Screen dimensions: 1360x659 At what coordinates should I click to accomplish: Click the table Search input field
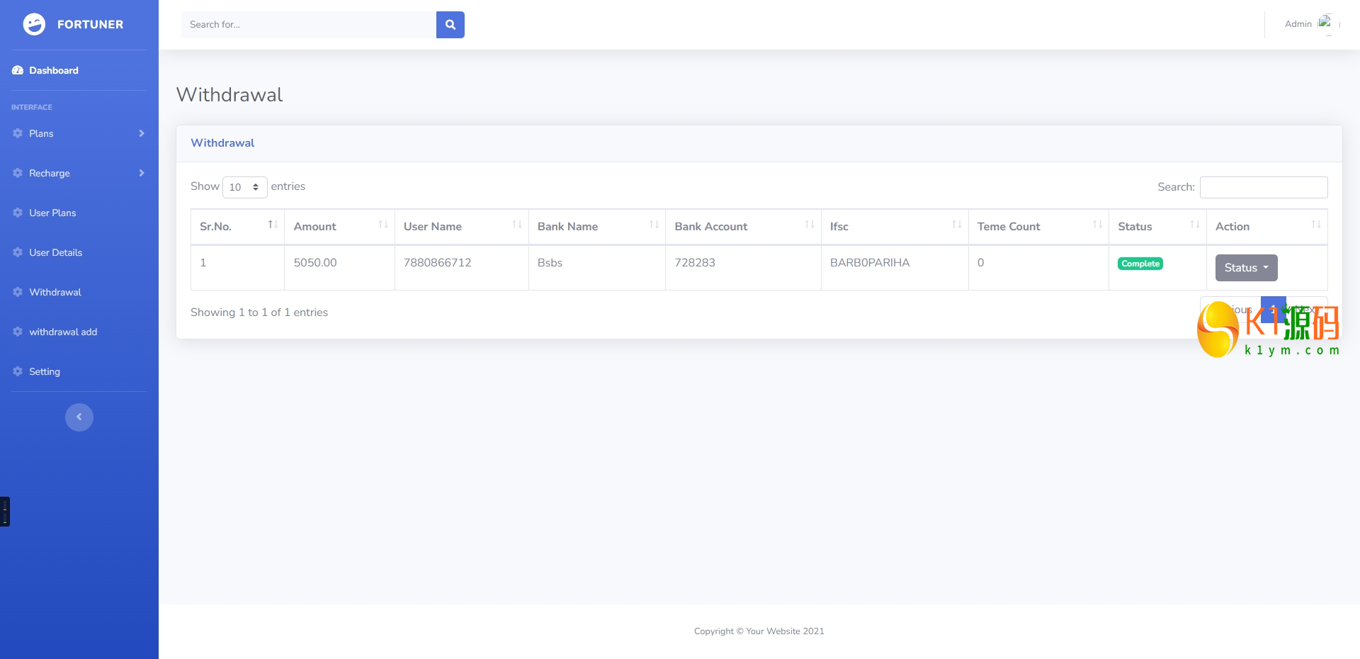tap(1263, 188)
